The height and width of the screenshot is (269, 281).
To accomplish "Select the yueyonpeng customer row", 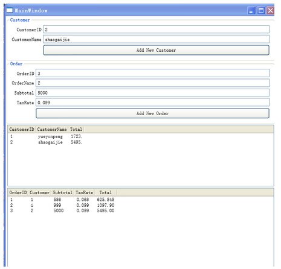I will [141, 136].
